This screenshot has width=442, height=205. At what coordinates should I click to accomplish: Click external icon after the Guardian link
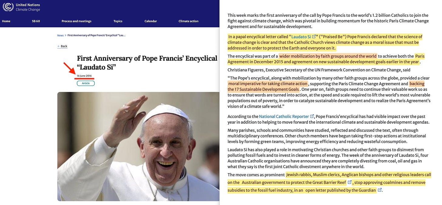click(x=379, y=190)
